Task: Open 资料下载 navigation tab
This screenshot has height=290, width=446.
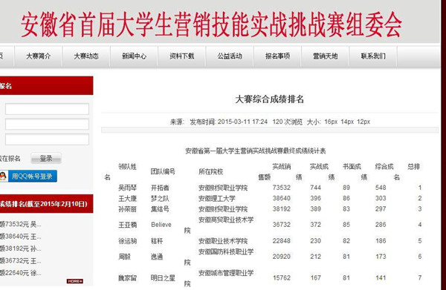Action: (182, 56)
